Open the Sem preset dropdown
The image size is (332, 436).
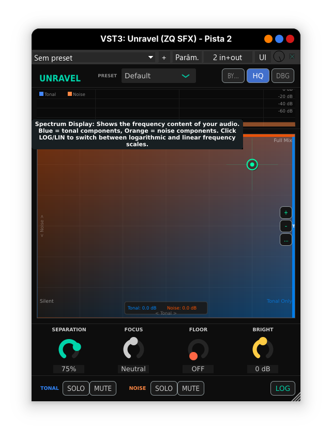tap(94, 58)
